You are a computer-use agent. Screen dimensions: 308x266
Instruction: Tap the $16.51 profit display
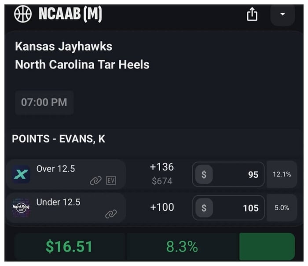point(69,247)
